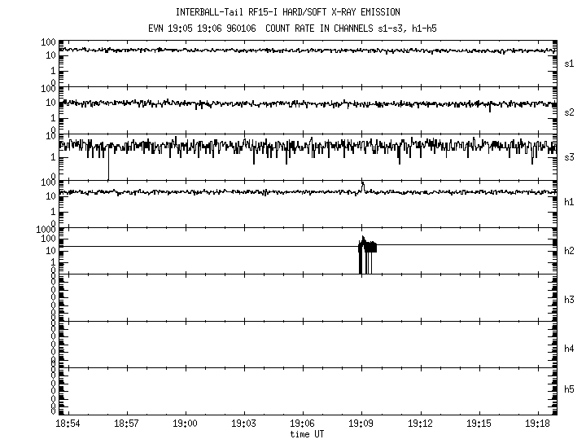Screen dimensions: 586x448
Task: Select the h3 channel label
Action: click(570, 300)
